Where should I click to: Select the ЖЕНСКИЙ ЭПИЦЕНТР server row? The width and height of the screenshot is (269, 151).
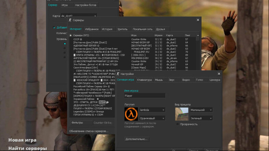tap(92, 80)
